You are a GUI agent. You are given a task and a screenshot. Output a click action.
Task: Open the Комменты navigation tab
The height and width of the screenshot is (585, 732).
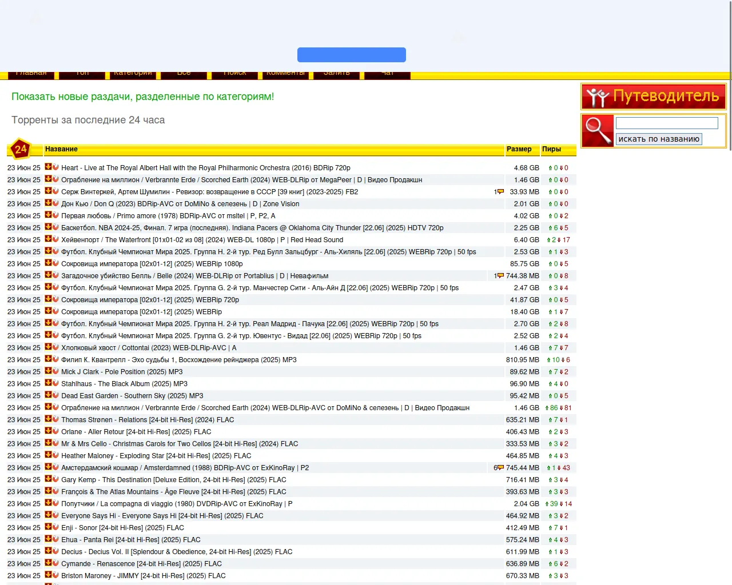(285, 74)
